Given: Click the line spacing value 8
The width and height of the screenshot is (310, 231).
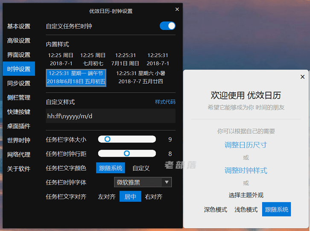Looking at the screenshot, I should point(170,154).
